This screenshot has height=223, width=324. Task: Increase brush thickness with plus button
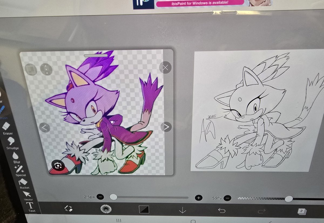click(198, 198)
